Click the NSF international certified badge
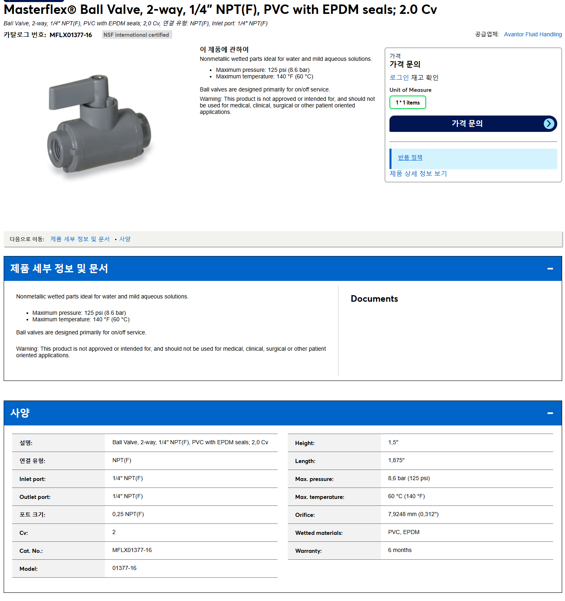The height and width of the screenshot is (601, 565). pyautogui.click(x=137, y=35)
